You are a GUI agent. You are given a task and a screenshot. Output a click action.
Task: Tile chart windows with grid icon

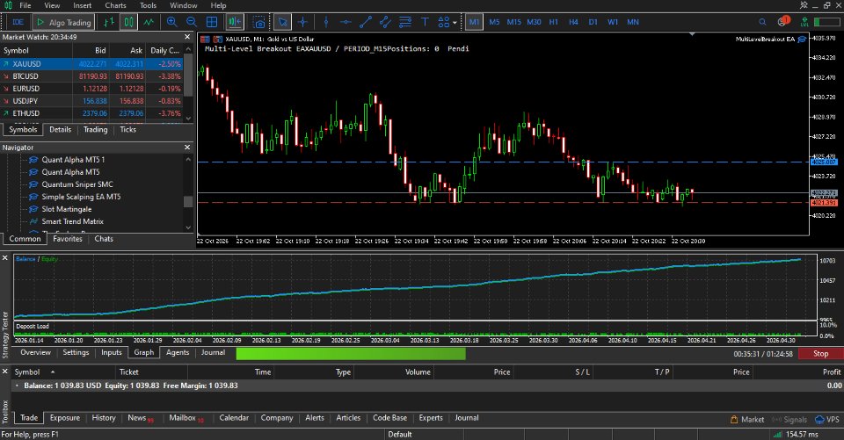coord(212,22)
